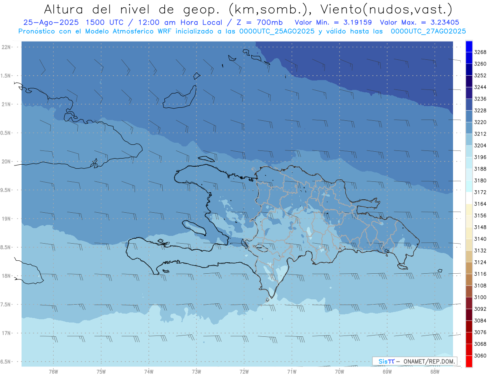Select the '0000UTC_27AGO2025' valid-until time
The image size is (488, 377).
point(428,31)
